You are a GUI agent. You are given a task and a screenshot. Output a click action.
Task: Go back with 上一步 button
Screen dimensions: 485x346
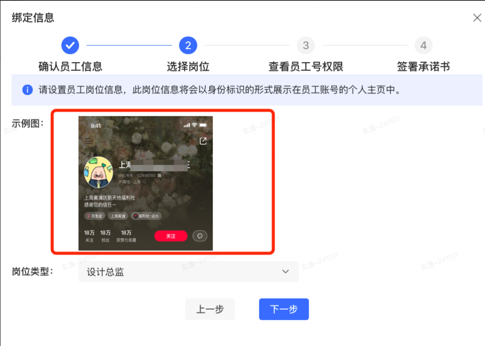click(x=210, y=309)
